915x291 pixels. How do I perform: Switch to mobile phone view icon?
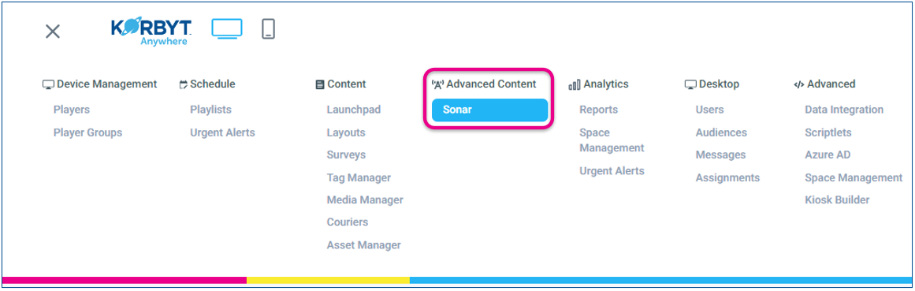268,28
